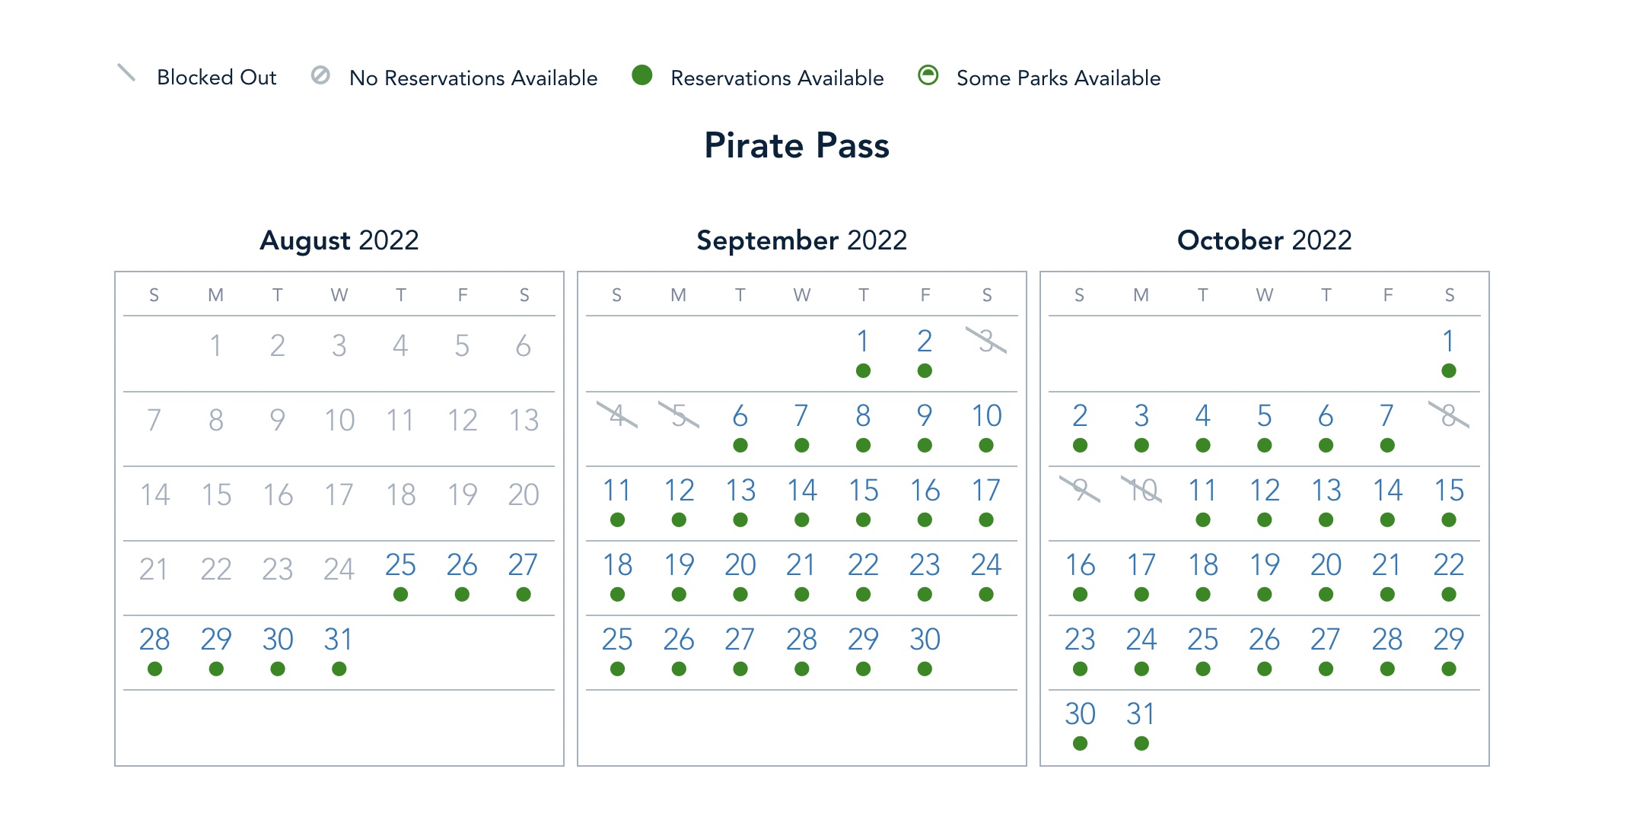Click the No Reservations Available legend icon

(320, 75)
